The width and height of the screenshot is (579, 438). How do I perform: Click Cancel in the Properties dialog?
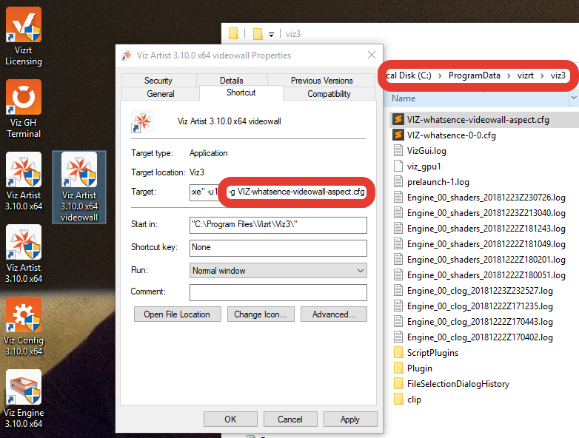[x=290, y=420]
